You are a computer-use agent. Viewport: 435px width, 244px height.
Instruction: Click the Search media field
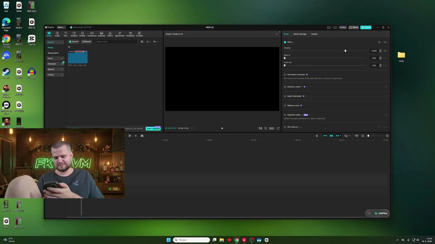coord(115,42)
